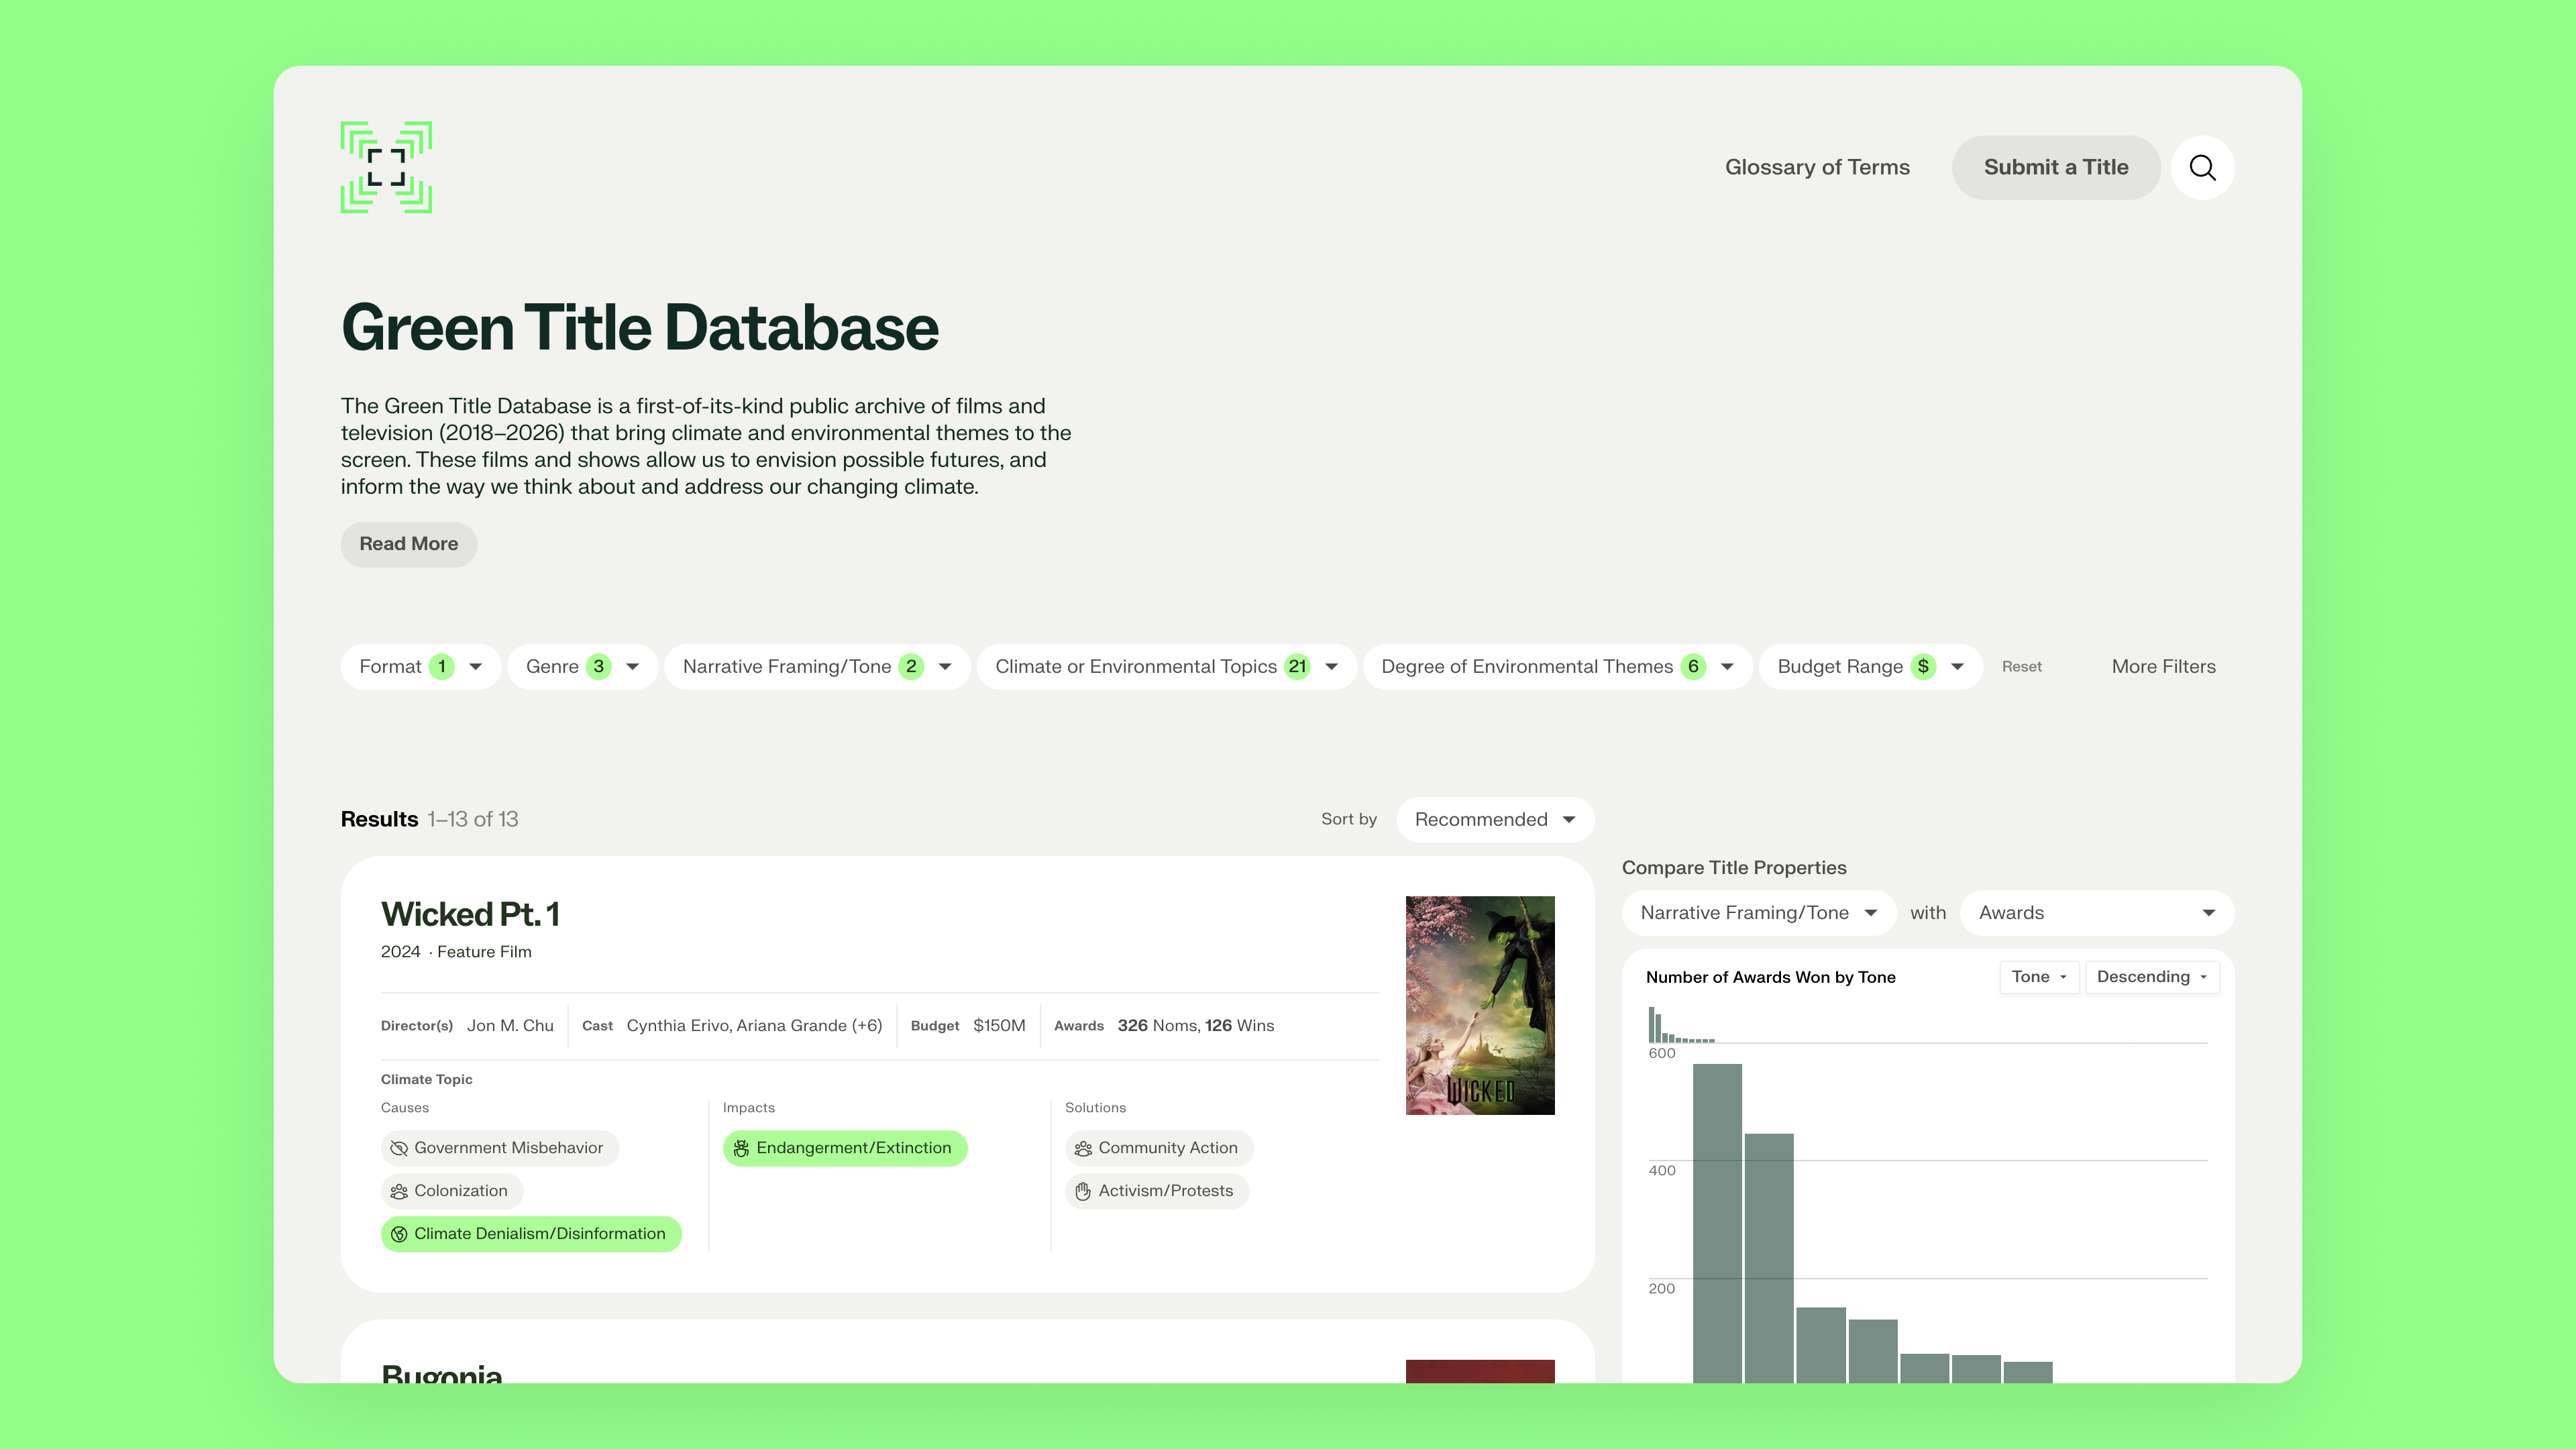Click the Climate Denialism/Disinformation tag icon

pyautogui.click(x=398, y=1234)
